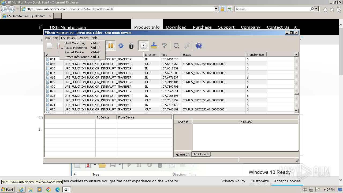Open the Purchase link on website nav
This screenshot has width=343, height=193.
coord(202,27)
